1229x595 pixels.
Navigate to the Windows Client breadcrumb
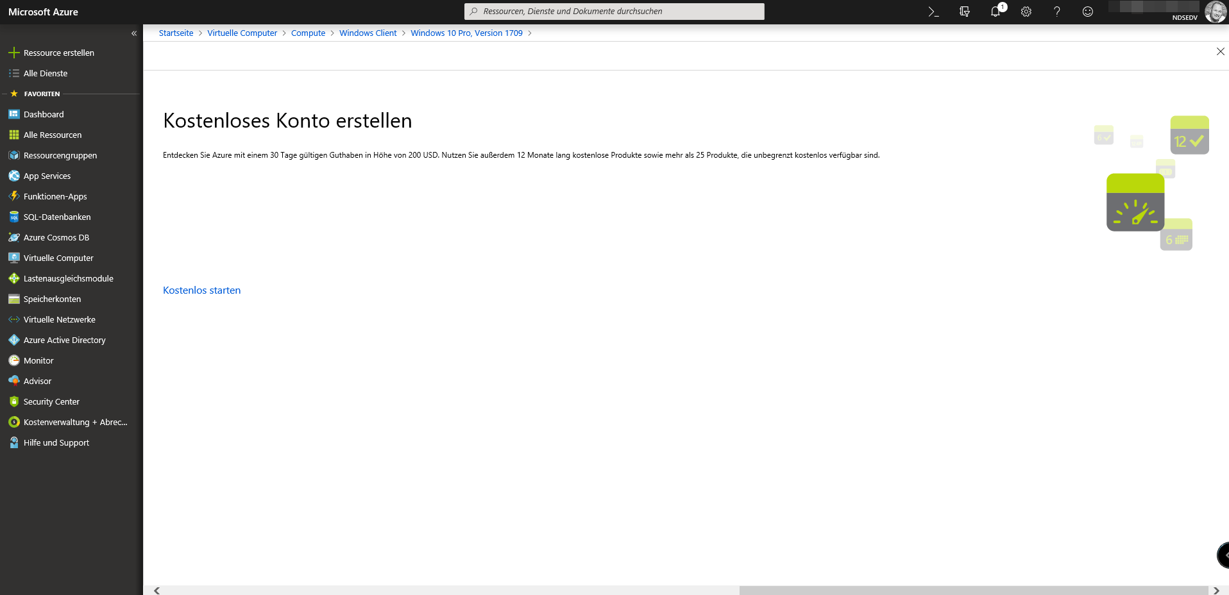(368, 33)
